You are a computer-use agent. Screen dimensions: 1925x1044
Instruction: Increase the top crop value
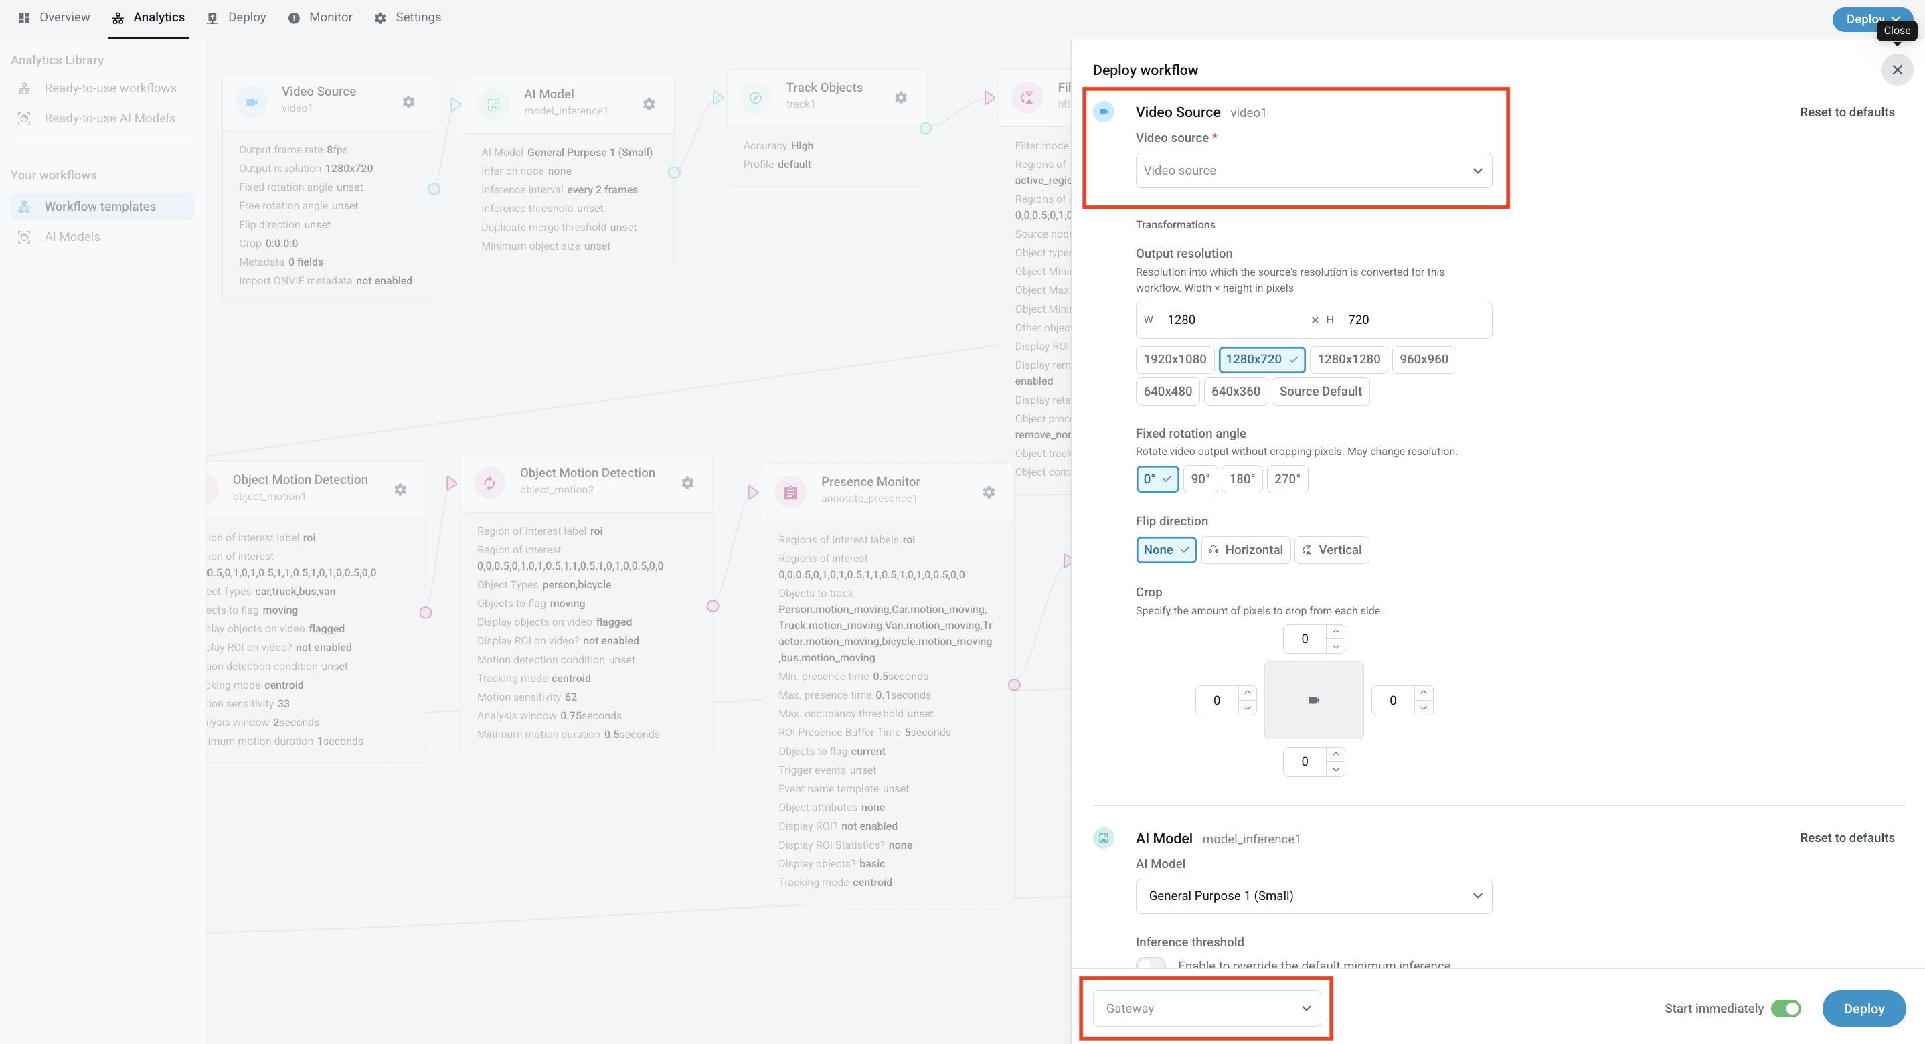1335,632
